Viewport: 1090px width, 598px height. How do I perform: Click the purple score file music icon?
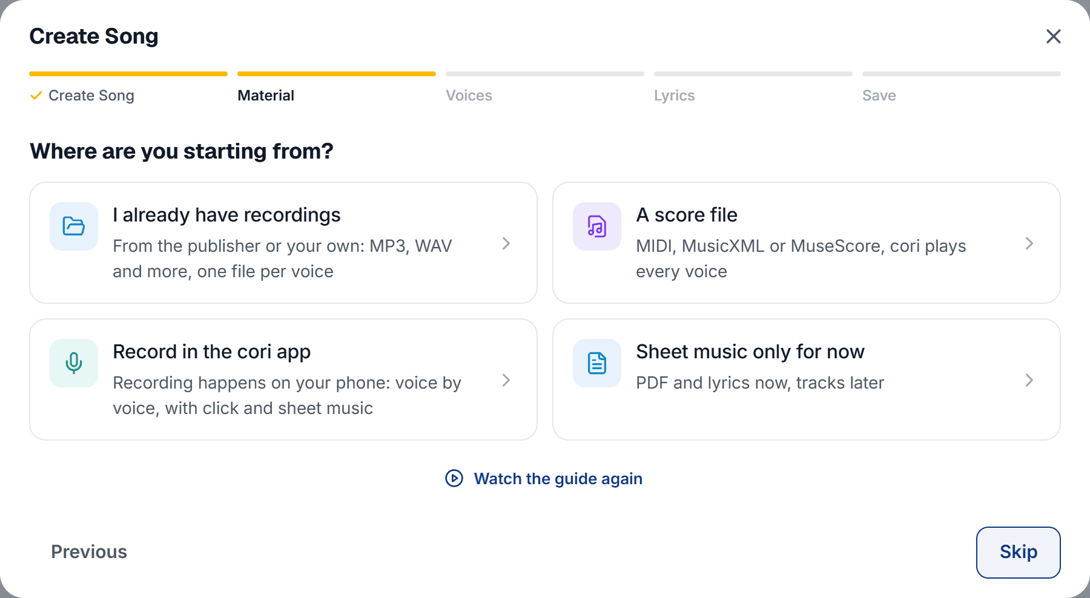pos(597,226)
